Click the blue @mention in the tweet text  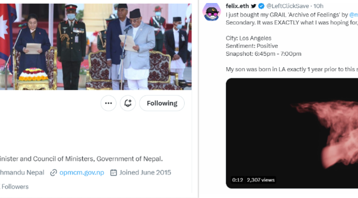tap(354, 14)
